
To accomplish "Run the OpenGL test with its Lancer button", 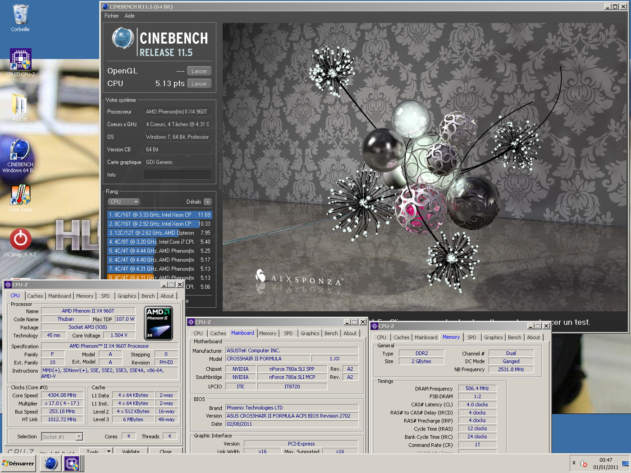I will pyautogui.click(x=199, y=71).
